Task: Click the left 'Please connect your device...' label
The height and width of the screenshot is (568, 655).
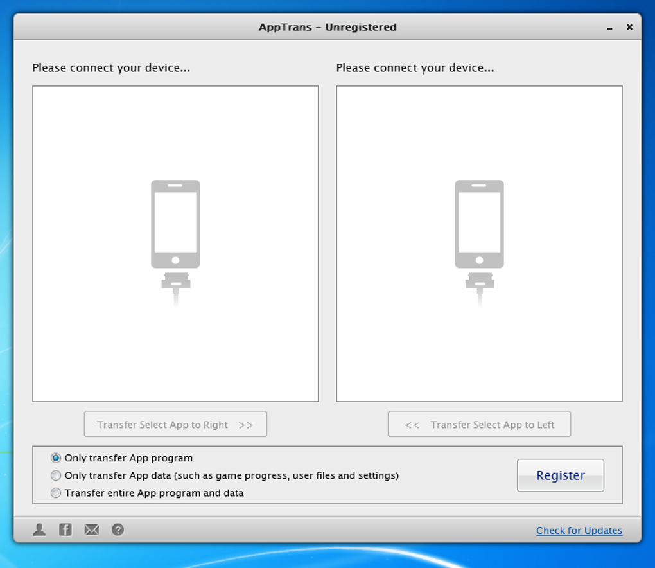Action: click(x=111, y=67)
